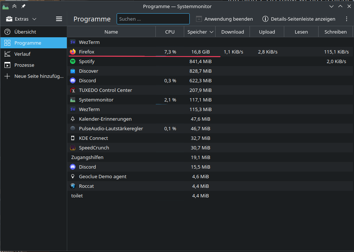
Task: Click the Discord icon with 622,3 MiB
Action: 73,80
